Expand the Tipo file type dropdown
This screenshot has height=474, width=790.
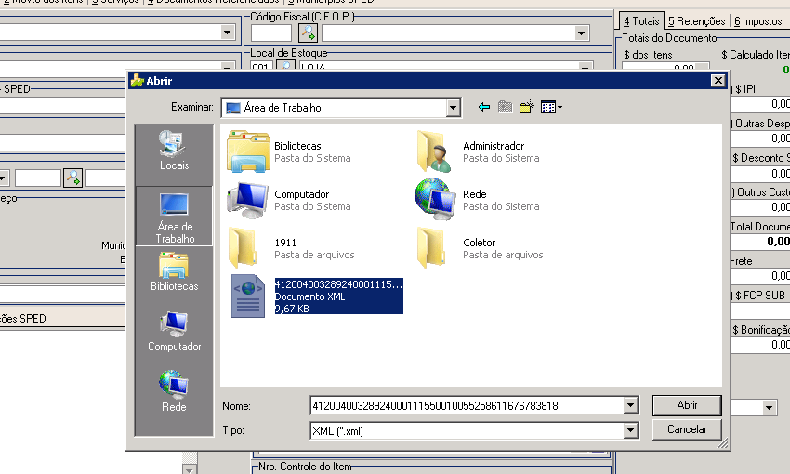coord(630,430)
